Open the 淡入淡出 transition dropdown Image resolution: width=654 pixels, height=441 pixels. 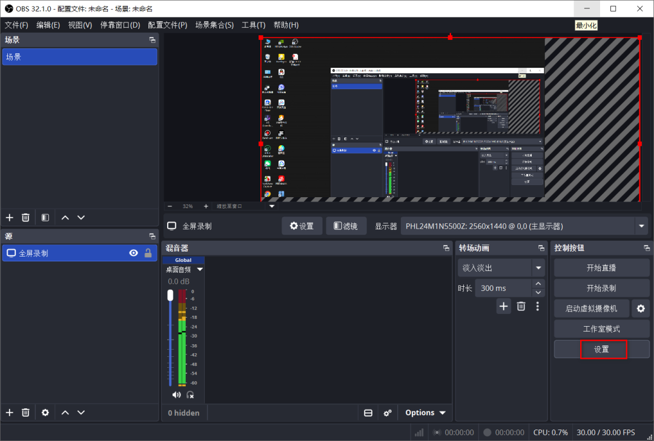coord(538,267)
